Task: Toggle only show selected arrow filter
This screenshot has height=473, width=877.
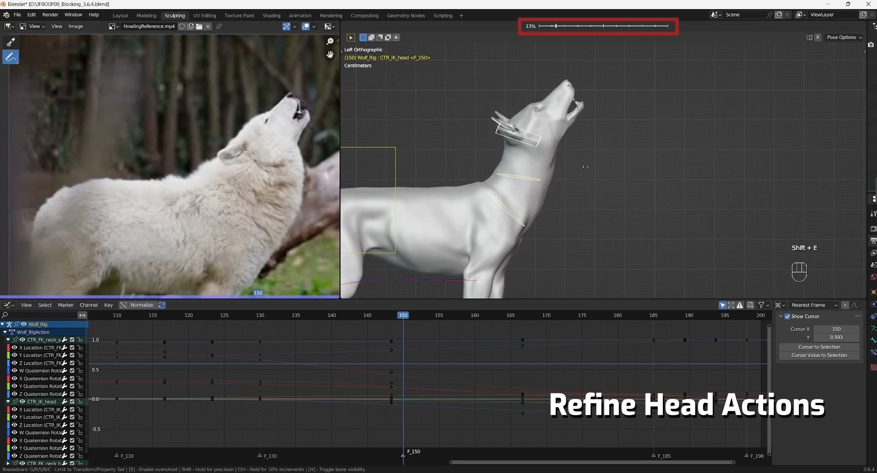Action: (x=722, y=305)
